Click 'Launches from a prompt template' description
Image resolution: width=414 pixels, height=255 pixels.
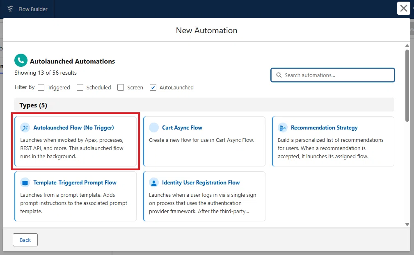(x=74, y=203)
